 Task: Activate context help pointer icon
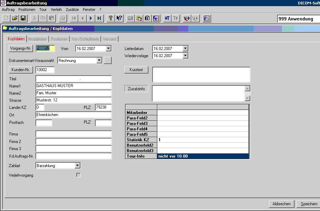click(x=119, y=18)
